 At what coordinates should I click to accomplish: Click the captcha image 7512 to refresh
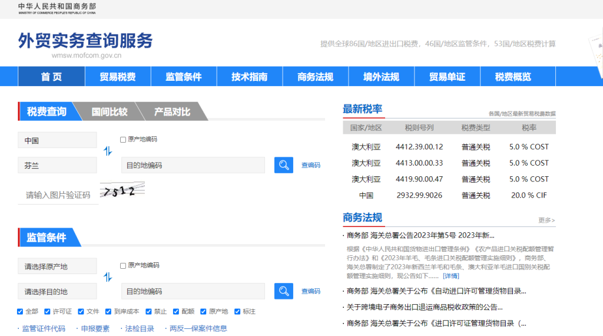(x=122, y=190)
